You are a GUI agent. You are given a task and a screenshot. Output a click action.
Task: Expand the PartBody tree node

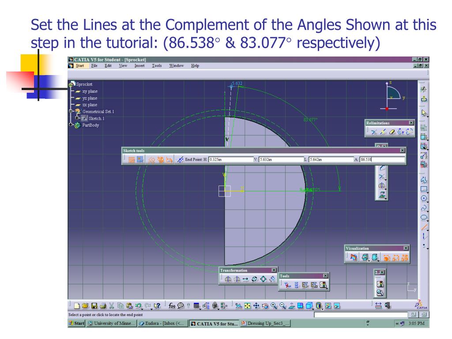point(71,125)
